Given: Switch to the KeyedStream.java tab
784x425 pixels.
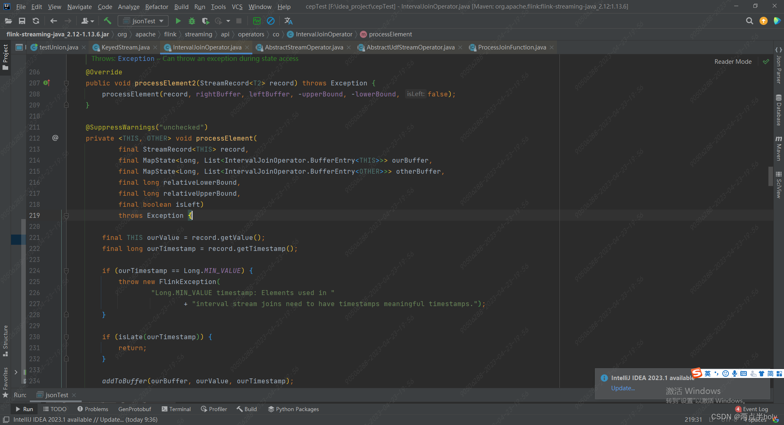Looking at the screenshot, I should point(125,47).
